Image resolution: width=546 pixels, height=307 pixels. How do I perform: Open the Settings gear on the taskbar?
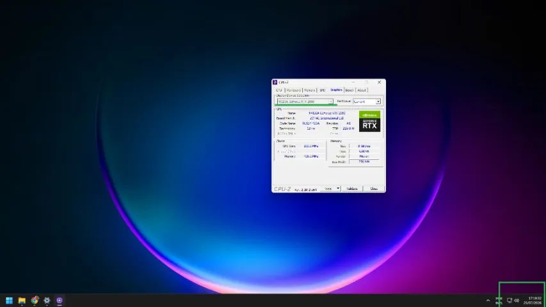coord(47,301)
